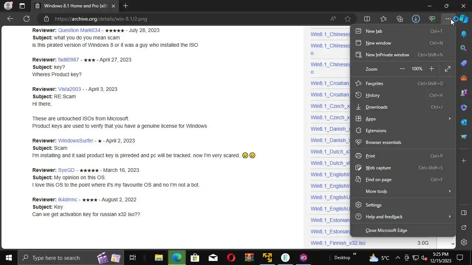Reload the page with refresh icon
Screen dimensions: 472x265
[x=27, y=19]
